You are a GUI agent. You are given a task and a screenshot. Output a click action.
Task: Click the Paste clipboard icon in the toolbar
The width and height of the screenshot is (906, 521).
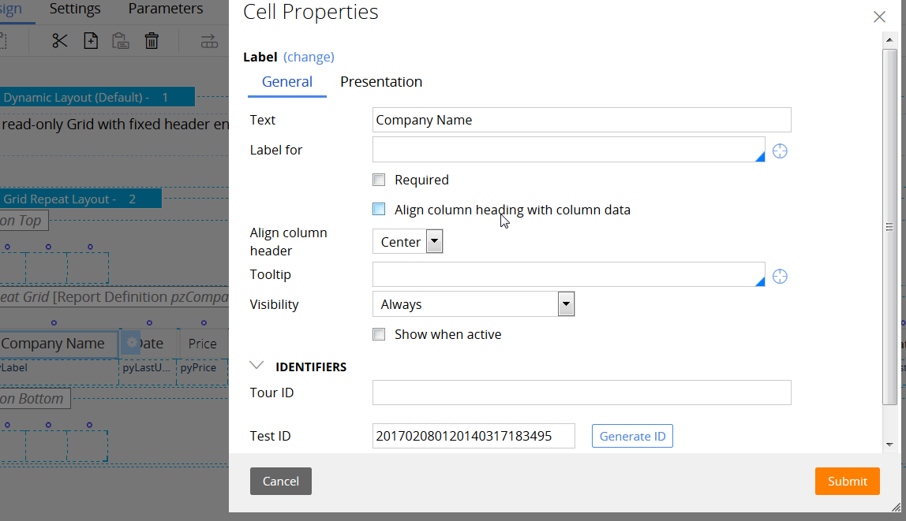point(121,41)
